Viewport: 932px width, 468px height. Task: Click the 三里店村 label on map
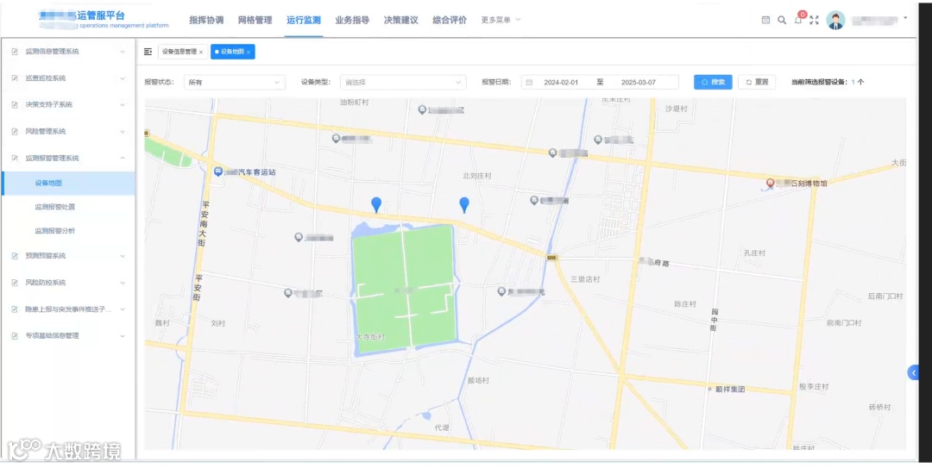(585, 279)
